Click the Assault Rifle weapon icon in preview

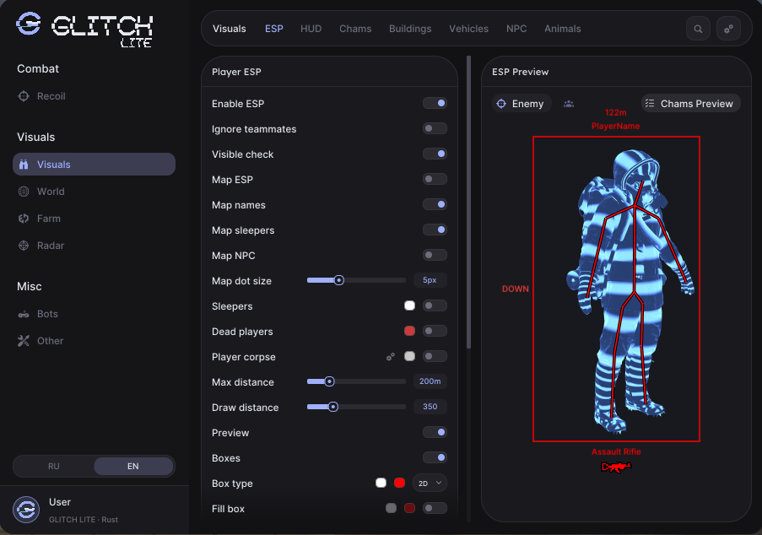[616, 467]
